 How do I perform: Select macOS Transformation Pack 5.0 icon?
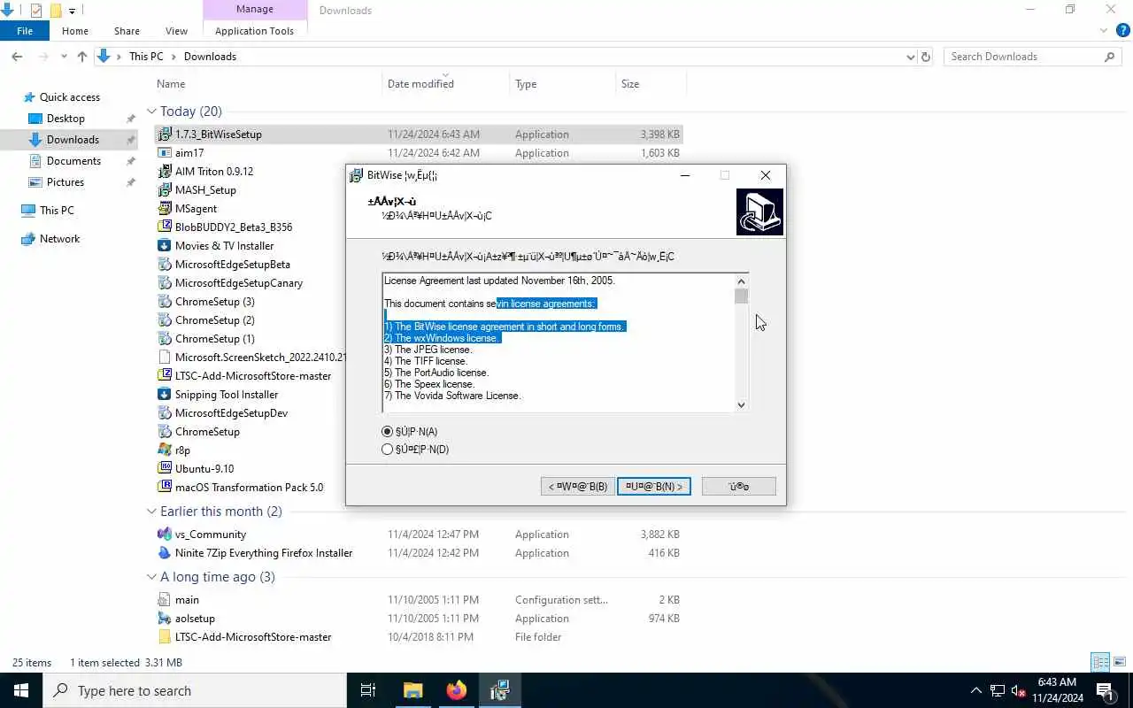pyautogui.click(x=165, y=488)
